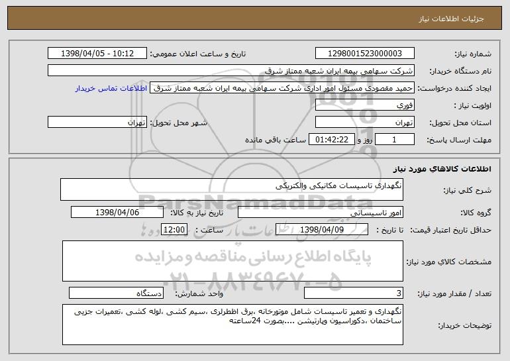Click the quantity field showing 3
The image size is (510, 361).
tap(354, 293)
